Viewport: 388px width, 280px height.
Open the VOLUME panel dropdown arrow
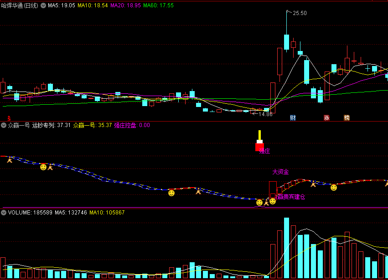[x=4, y=213]
